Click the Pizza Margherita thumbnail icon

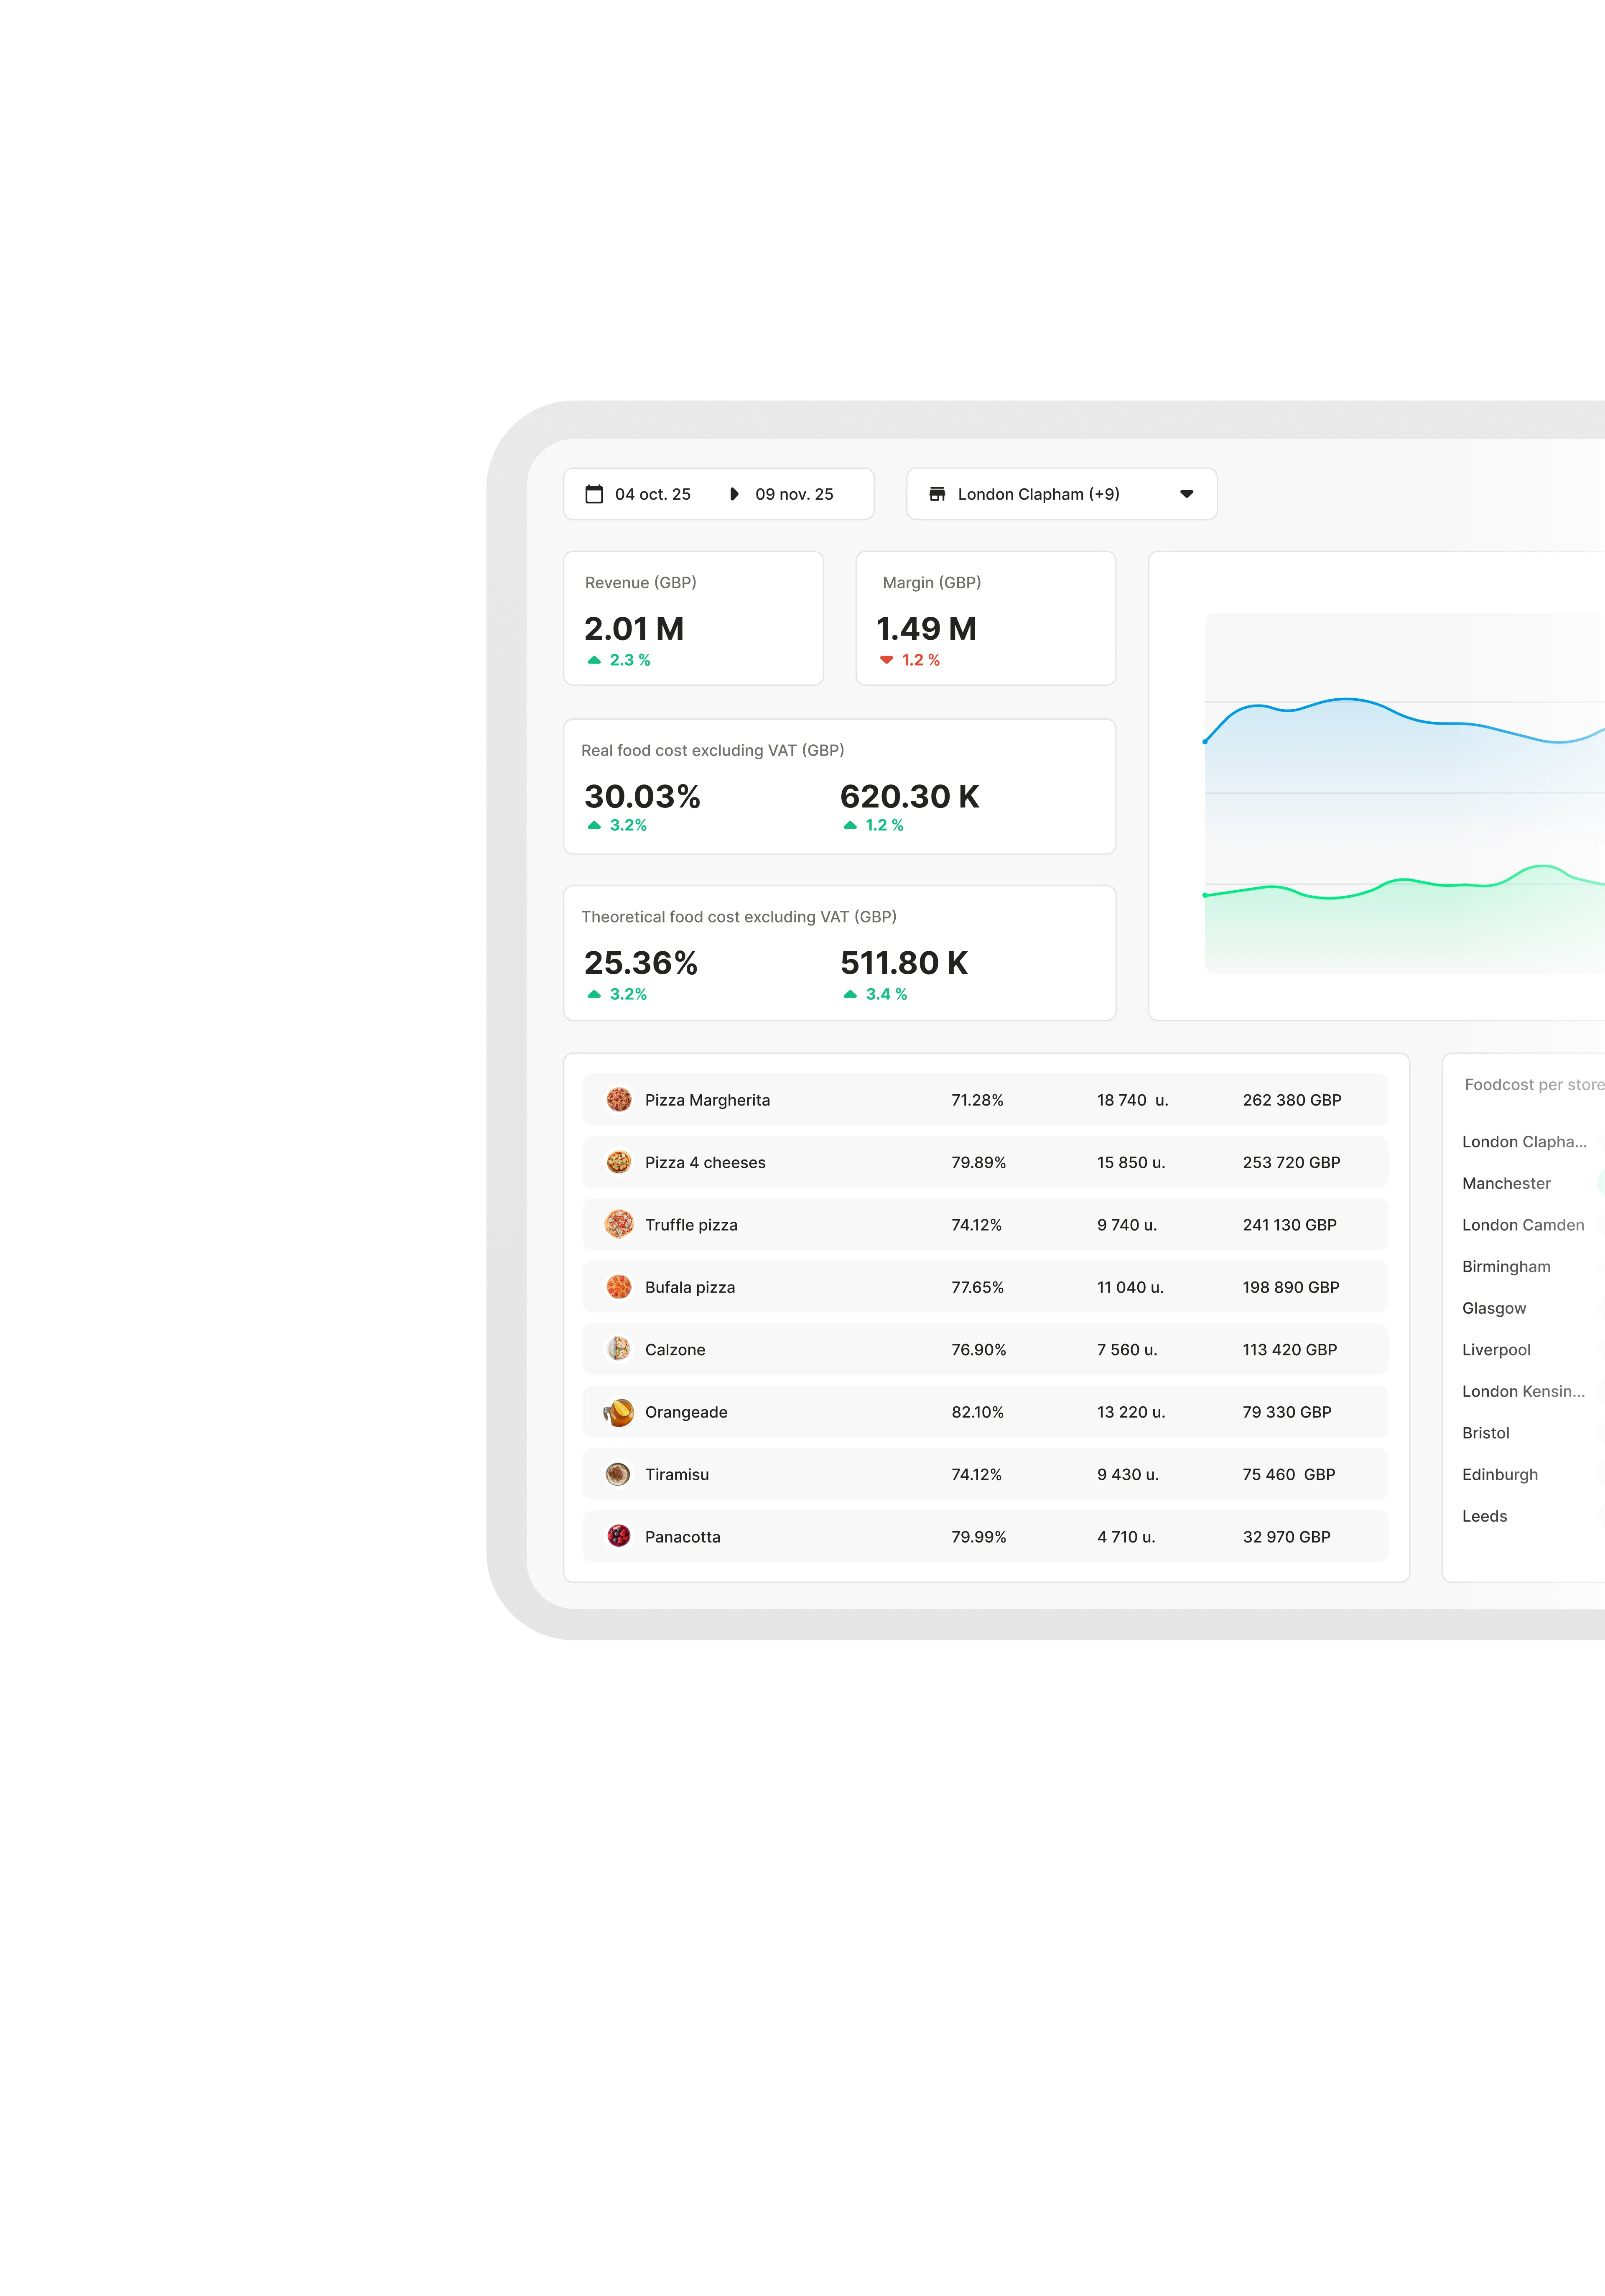[619, 1100]
